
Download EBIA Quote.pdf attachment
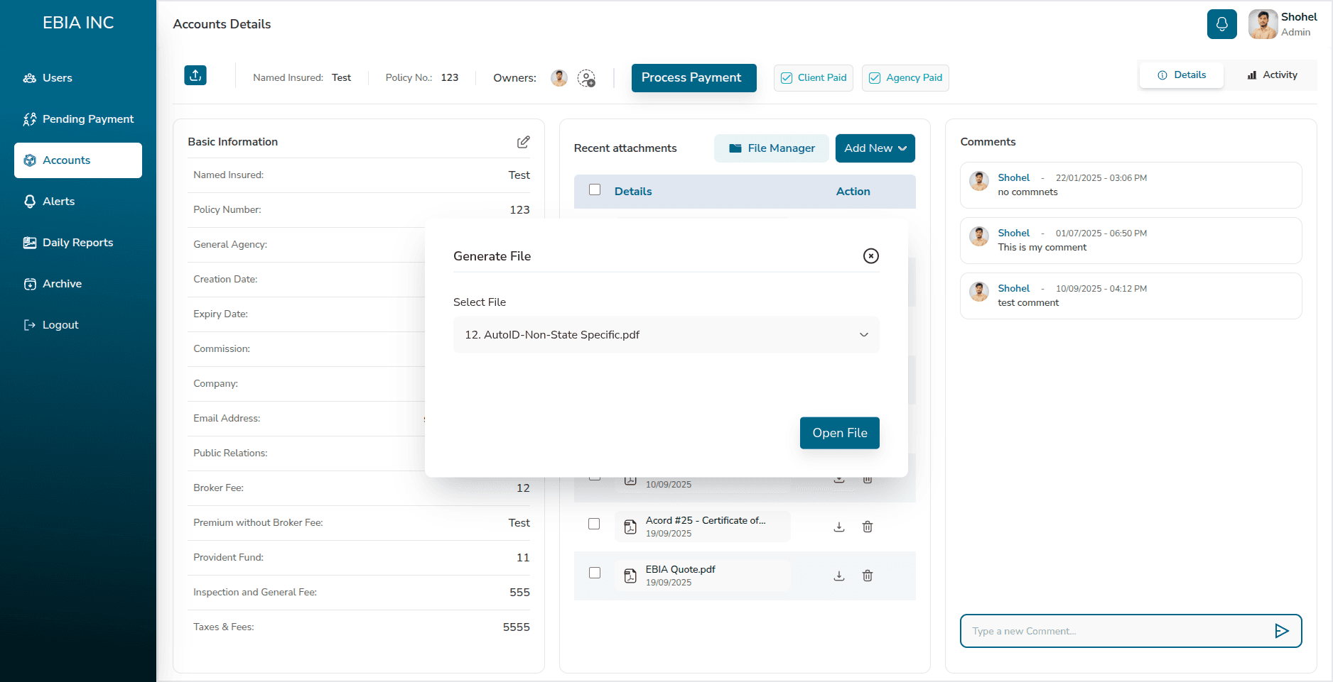point(839,576)
